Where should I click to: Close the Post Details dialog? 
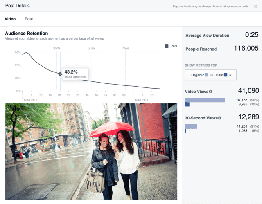[x=255, y=6]
